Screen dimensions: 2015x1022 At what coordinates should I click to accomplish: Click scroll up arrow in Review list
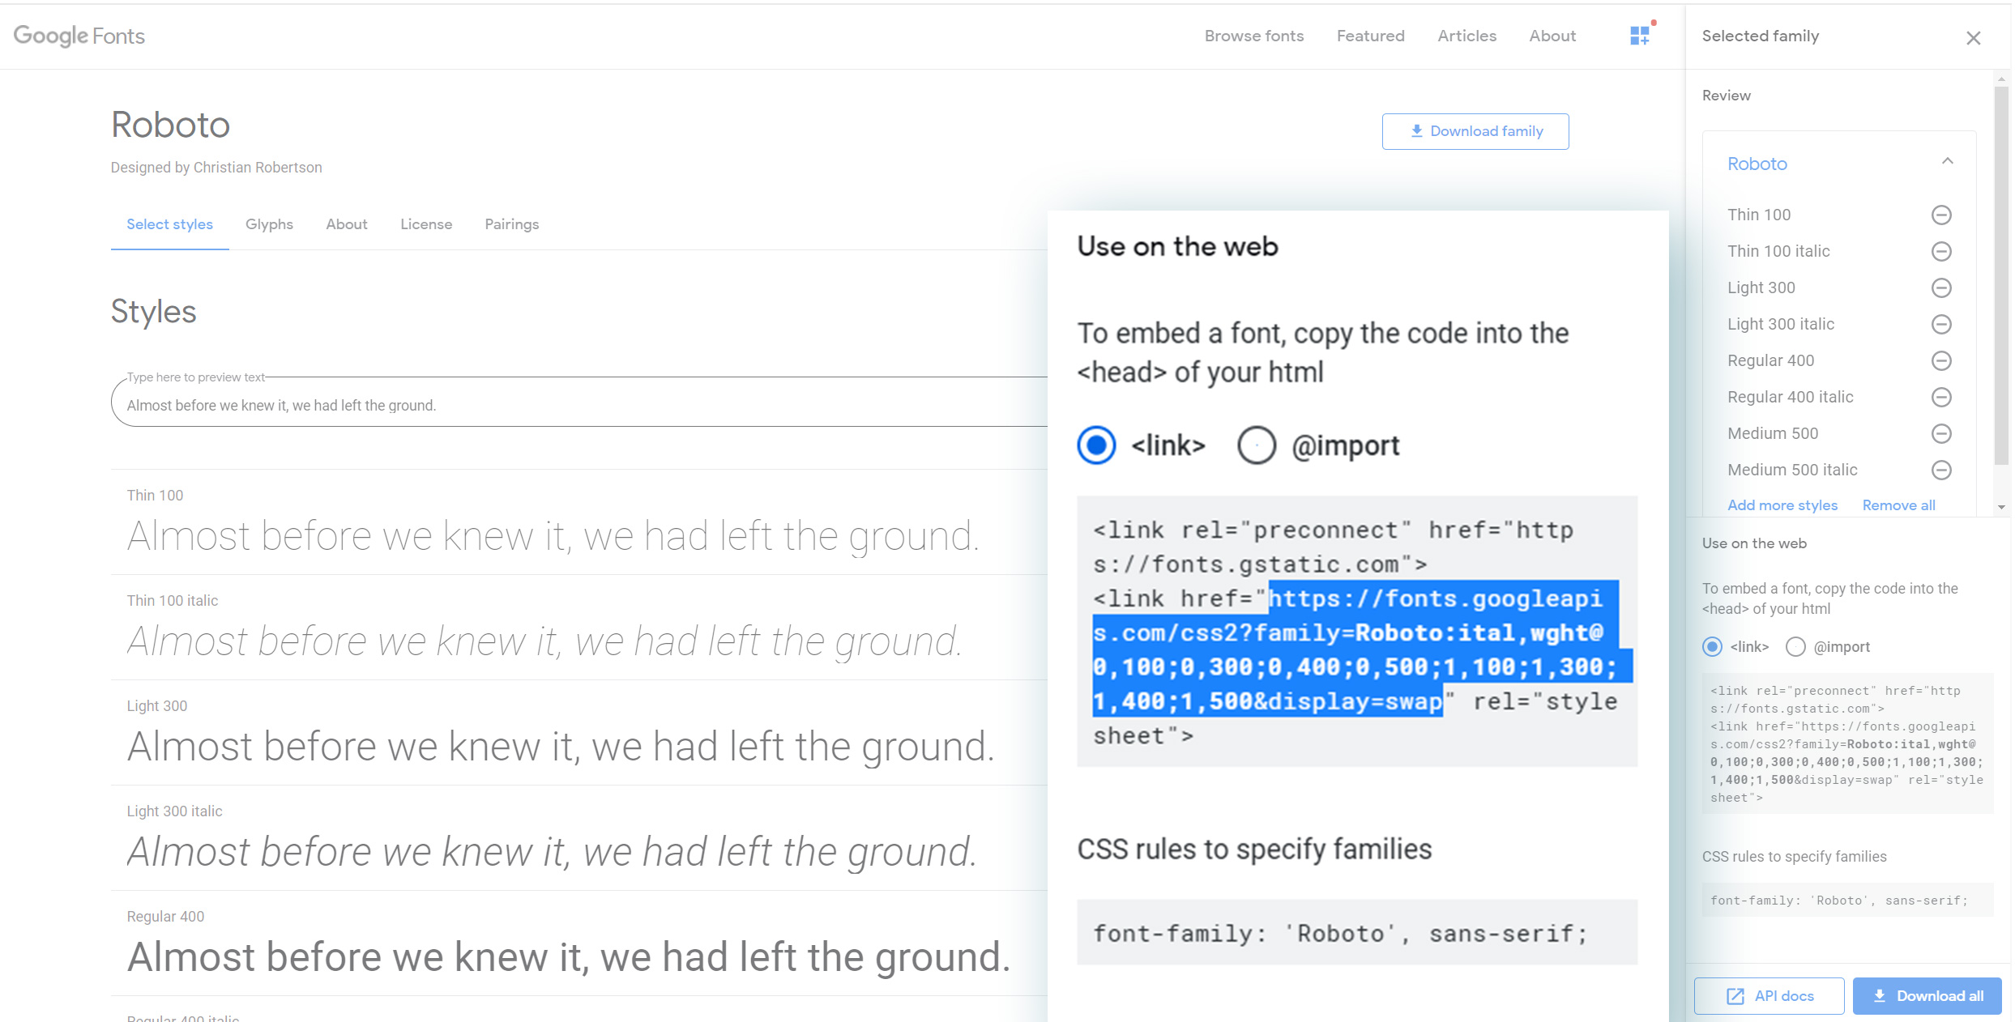(x=2001, y=79)
